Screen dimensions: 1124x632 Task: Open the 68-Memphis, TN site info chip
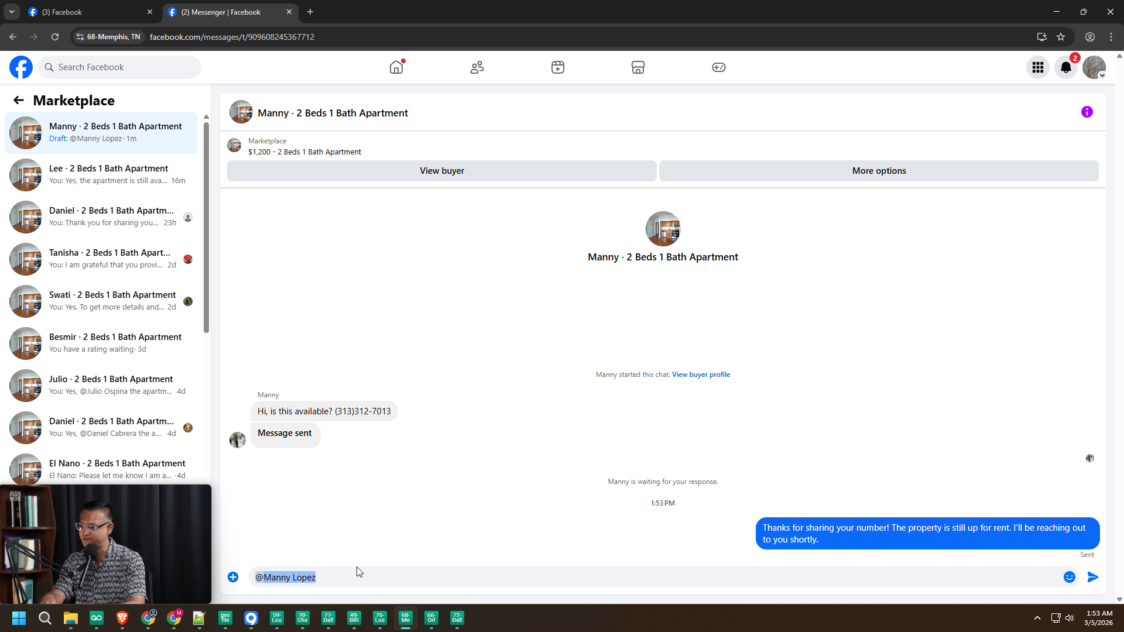(109, 37)
